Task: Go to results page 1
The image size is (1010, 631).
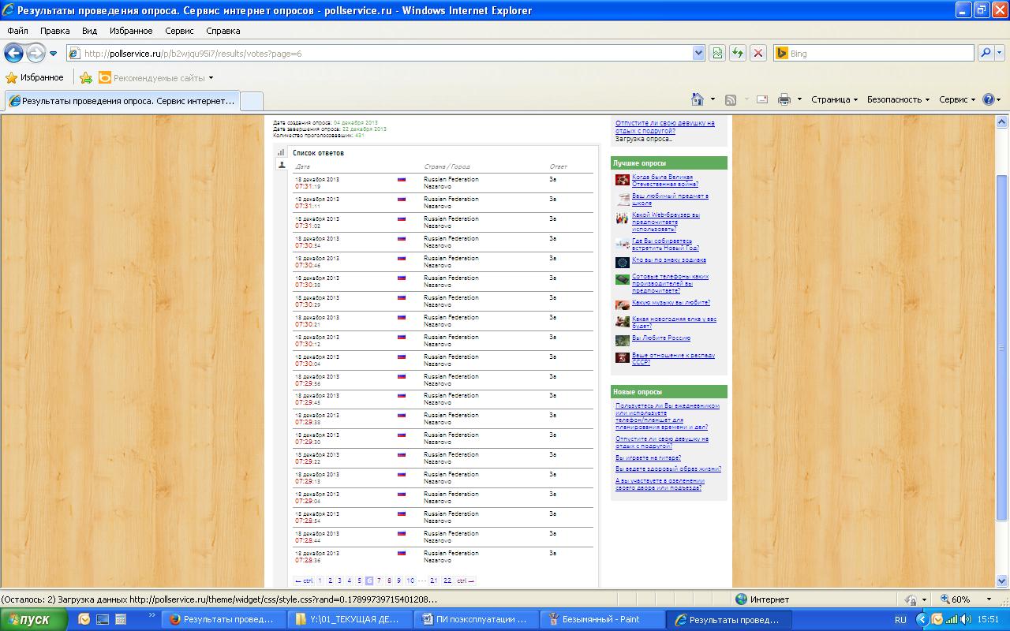Action: click(320, 581)
